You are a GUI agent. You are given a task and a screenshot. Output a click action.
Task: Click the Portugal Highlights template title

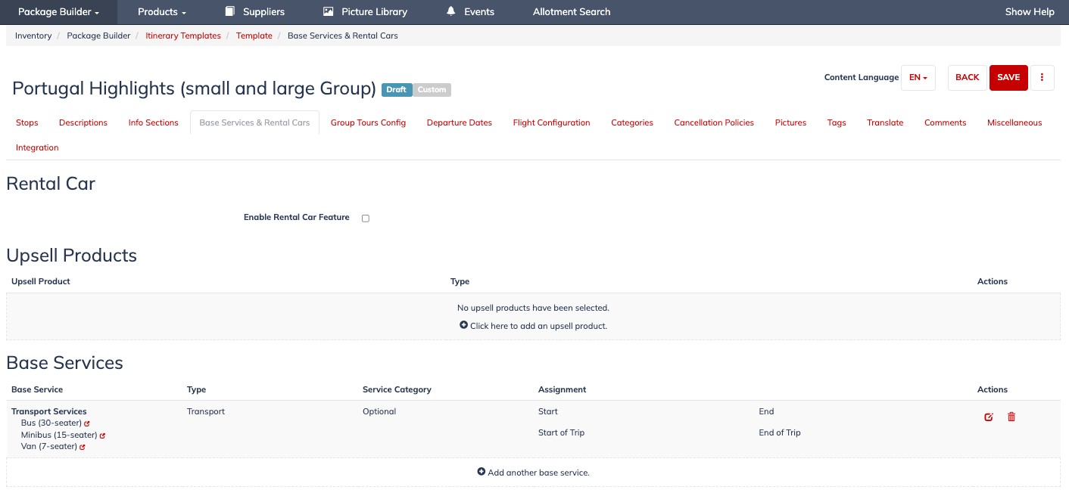(x=195, y=88)
